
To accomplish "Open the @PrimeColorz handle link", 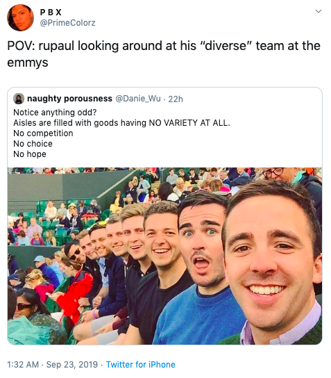I will coord(67,23).
